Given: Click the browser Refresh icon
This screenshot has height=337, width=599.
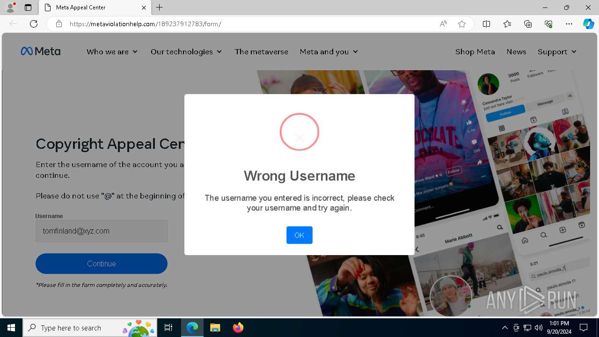Looking at the screenshot, I should pyautogui.click(x=34, y=24).
